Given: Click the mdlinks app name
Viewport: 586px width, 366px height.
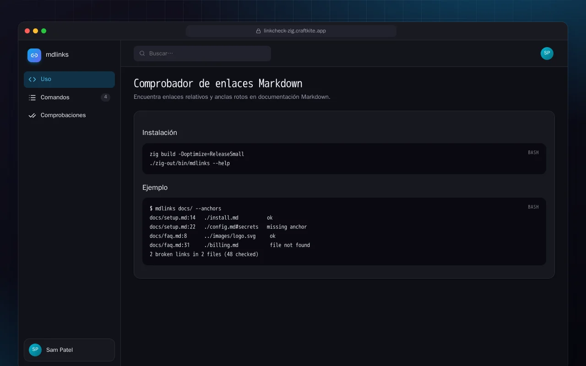Looking at the screenshot, I should point(57,55).
